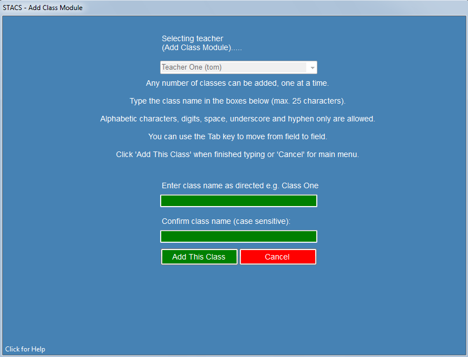Click inside the Add Class Module window
This screenshot has height=357, width=468.
click(234, 306)
